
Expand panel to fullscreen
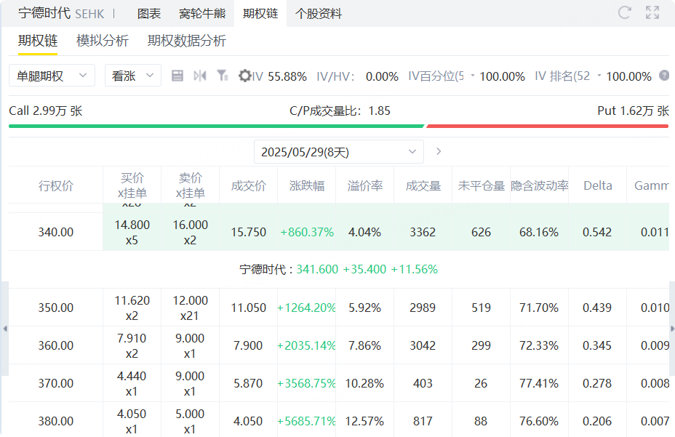(652, 12)
